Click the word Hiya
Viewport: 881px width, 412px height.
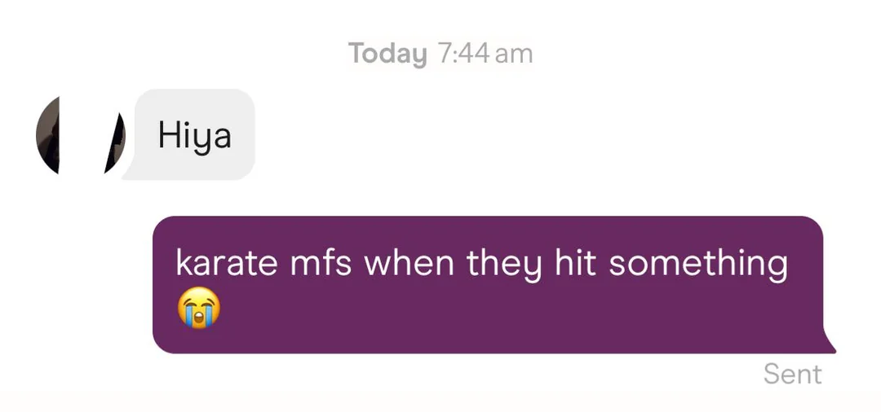point(194,136)
